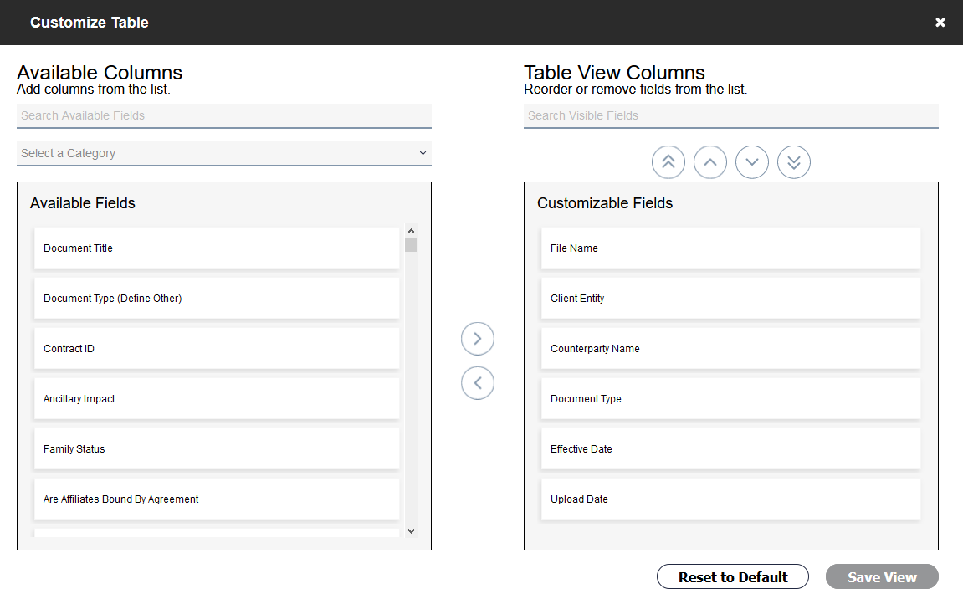Select the Ancillary Impact field
The image size is (963, 604).
[216, 399]
